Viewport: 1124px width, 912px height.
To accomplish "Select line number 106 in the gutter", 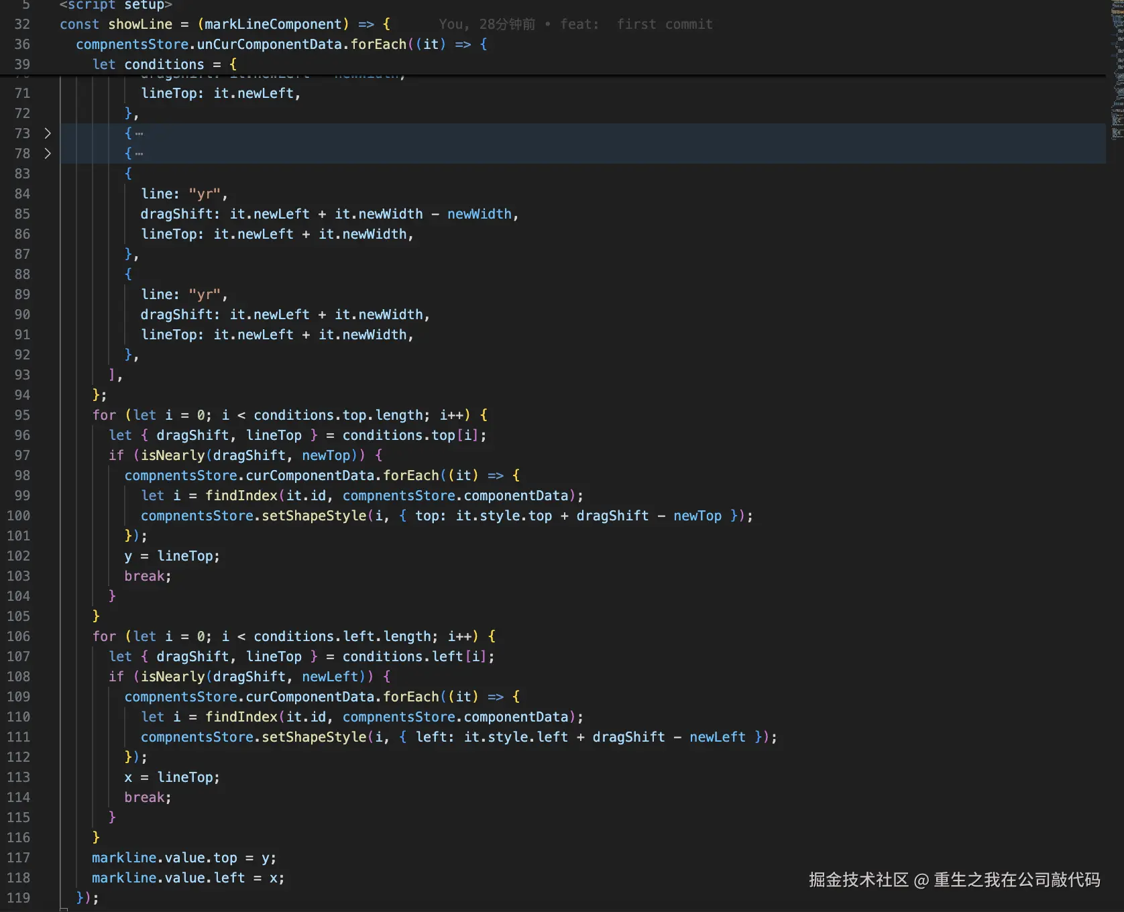I will click(18, 636).
